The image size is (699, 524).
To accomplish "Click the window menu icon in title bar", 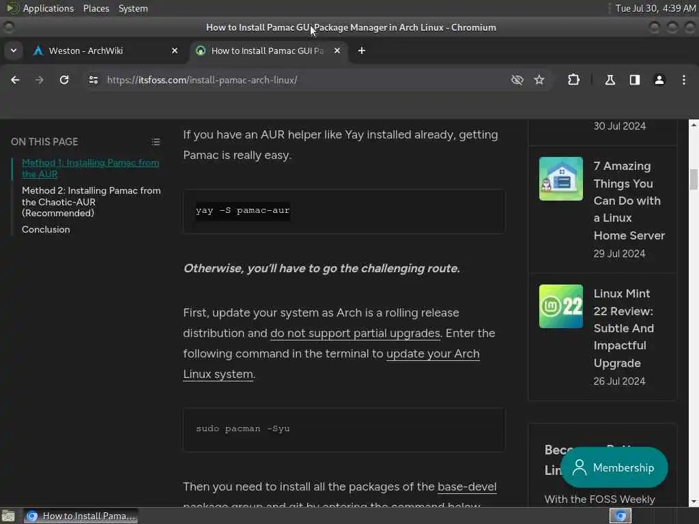I will pos(8,27).
